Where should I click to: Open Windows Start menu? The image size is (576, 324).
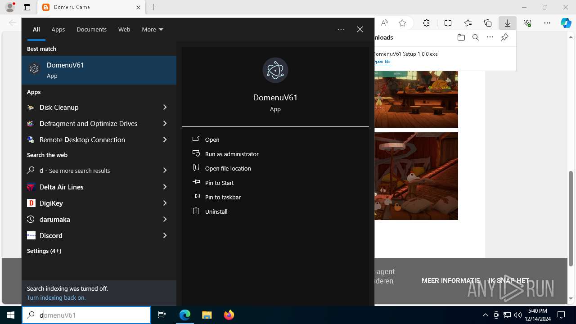(x=11, y=315)
